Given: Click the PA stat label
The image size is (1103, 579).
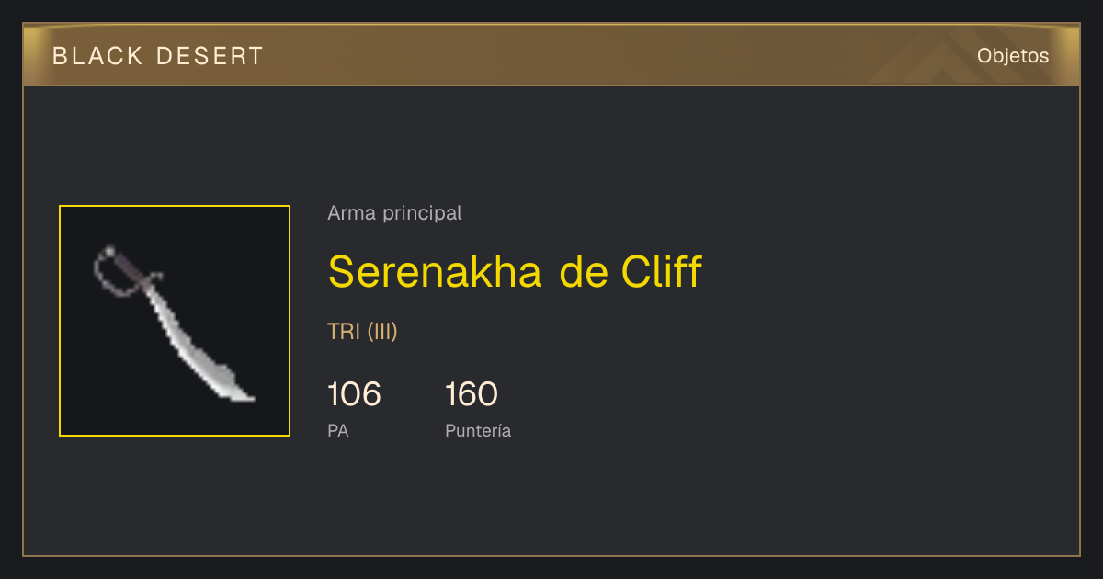Looking at the screenshot, I should point(337,430).
